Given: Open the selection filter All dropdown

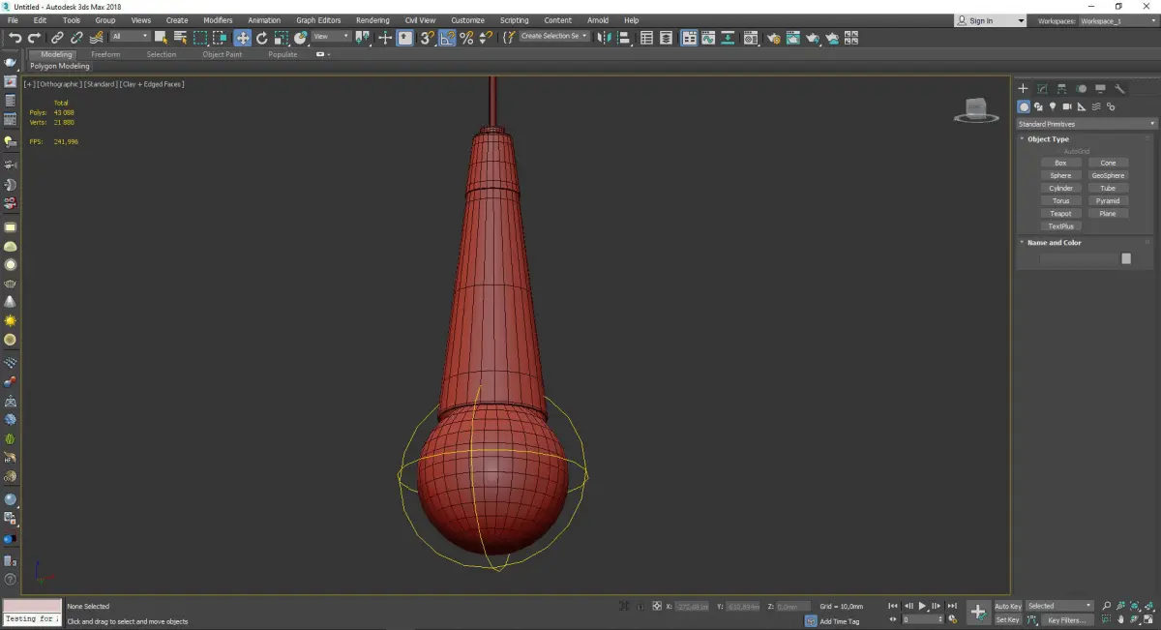Looking at the screenshot, I should click(x=130, y=37).
